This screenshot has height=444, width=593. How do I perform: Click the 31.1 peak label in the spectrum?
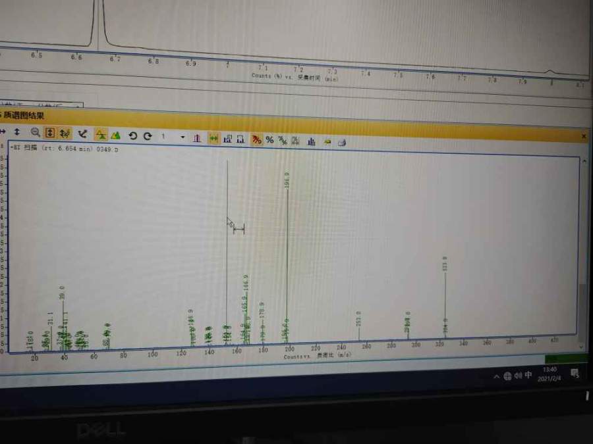point(50,319)
